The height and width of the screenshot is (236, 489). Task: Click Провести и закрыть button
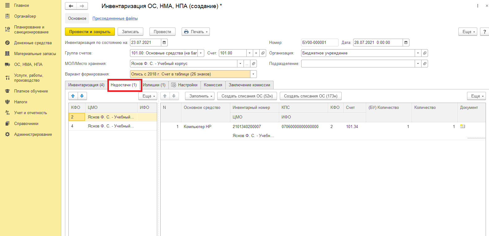coord(90,32)
